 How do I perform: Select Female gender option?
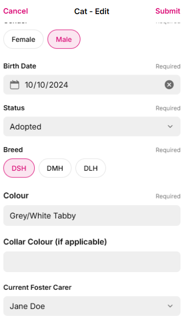pos(23,39)
